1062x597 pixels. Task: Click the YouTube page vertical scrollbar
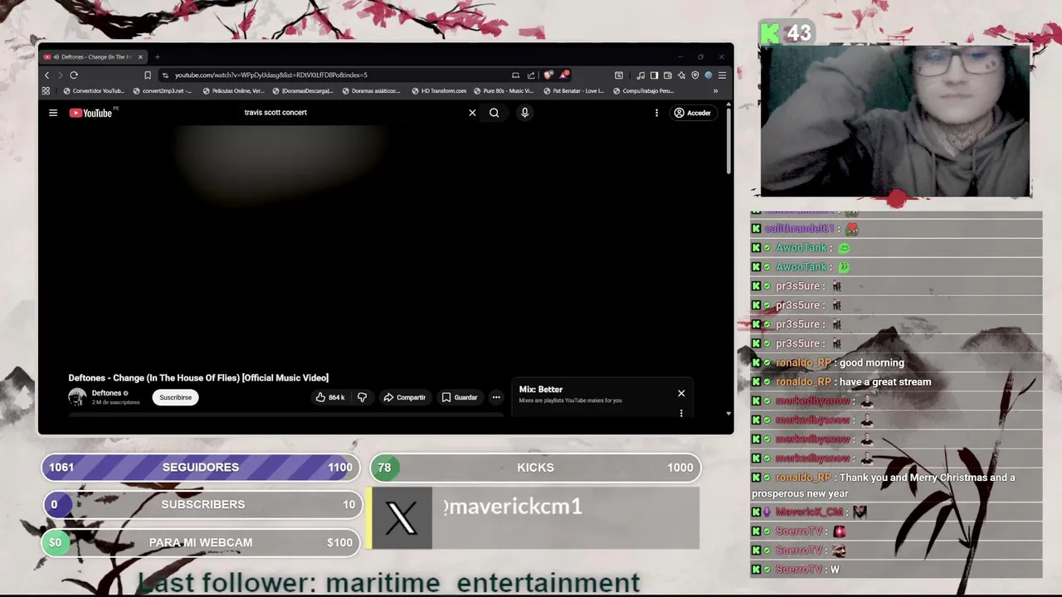point(728,141)
